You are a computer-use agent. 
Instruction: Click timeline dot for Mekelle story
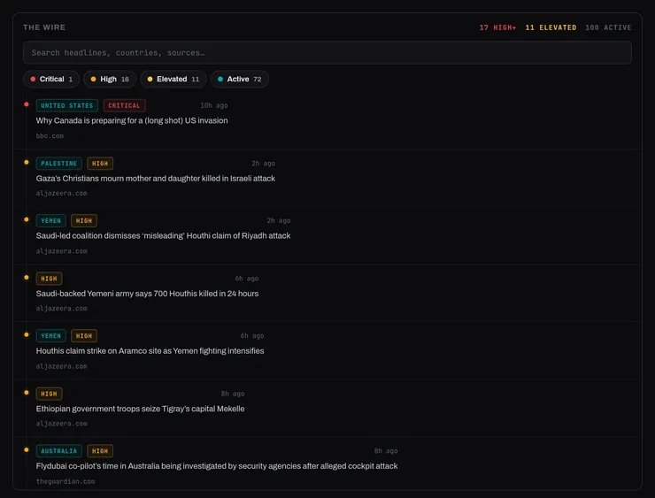click(x=27, y=393)
